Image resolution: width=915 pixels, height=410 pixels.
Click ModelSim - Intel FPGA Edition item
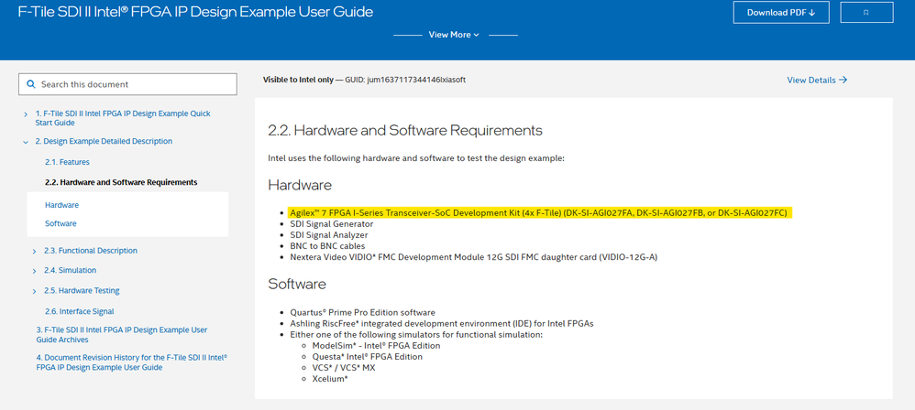click(377, 345)
